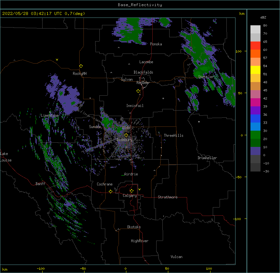Click the -100 tick on bottom axis
Screen dimensions: 280x273
pyautogui.click(x=41, y=268)
